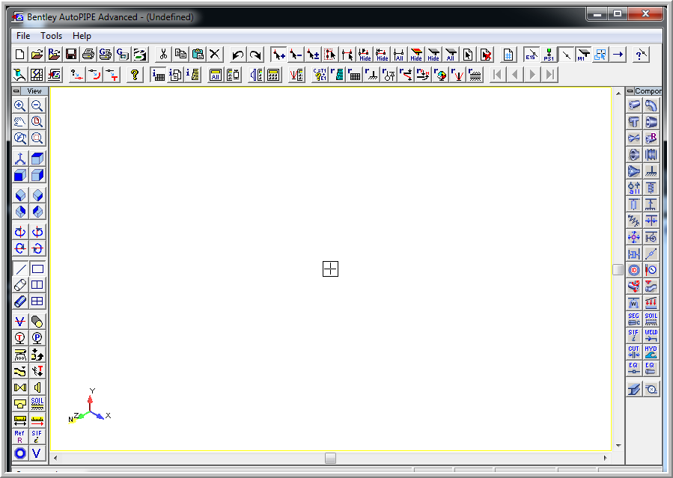Click the horizontal scrollbar thumb

[x=330, y=458]
